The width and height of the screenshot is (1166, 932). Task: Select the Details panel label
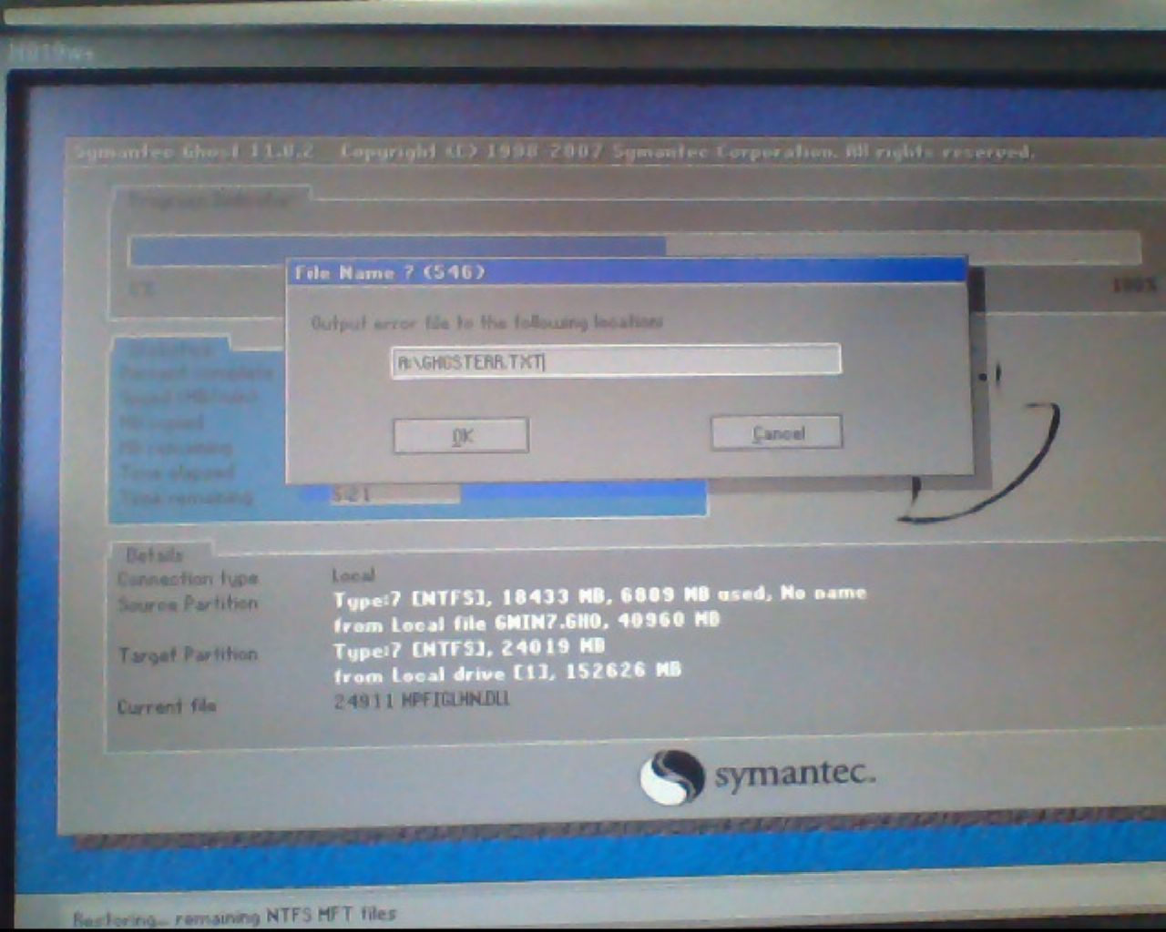pyautogui.click(x=155, y=554)
